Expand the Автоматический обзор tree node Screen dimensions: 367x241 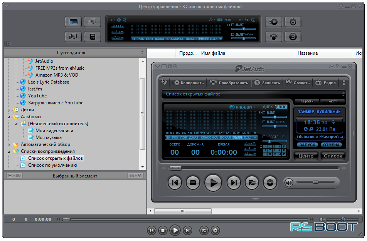9,145
